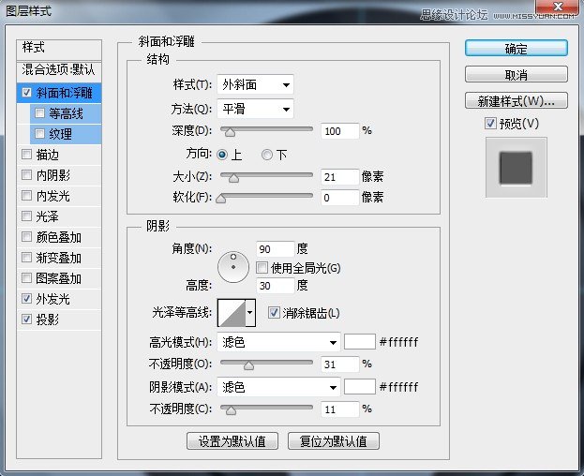This screenshot has width=584, height=476.
Task: Disable the 外发光 checkbox
Action: point(26,298)
